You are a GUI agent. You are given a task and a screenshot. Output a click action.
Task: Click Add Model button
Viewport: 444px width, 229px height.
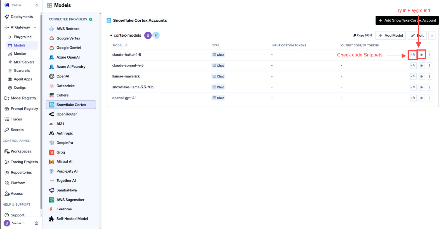(391, 35)
